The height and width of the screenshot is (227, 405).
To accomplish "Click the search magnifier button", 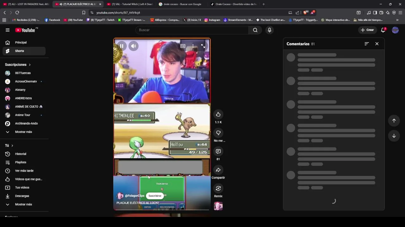I will 255,30.
